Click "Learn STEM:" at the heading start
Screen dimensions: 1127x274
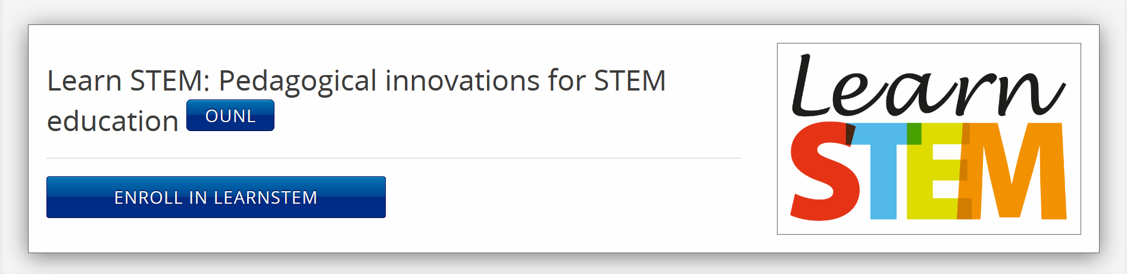(128, 81)
